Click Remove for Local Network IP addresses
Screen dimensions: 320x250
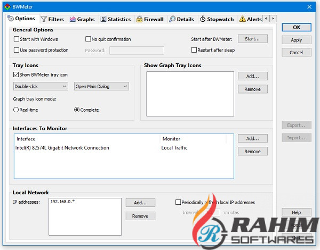tap(140, 216)
